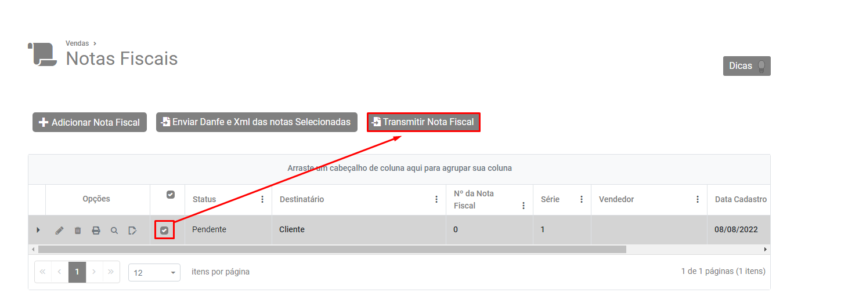Click Transmitir Nota Fiscal button

click(424, 122)
